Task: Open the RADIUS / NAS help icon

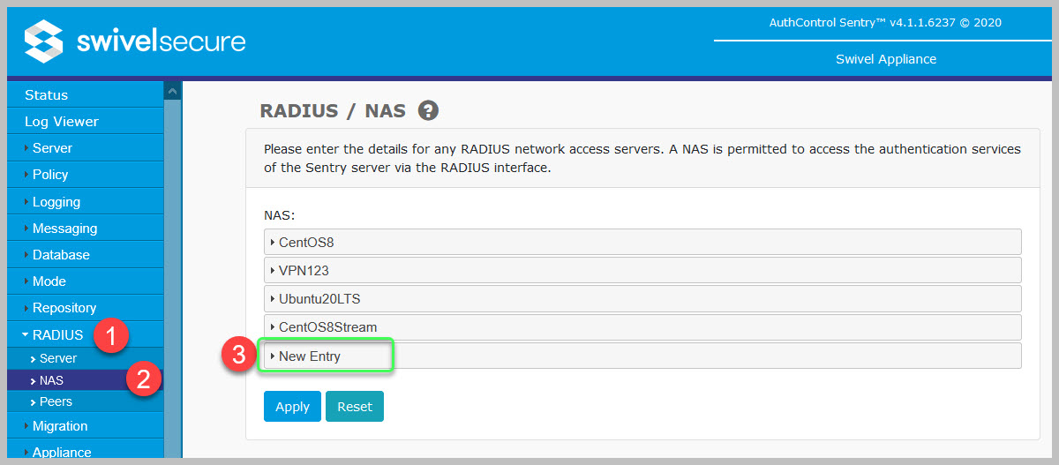Action: click(428, 111)
